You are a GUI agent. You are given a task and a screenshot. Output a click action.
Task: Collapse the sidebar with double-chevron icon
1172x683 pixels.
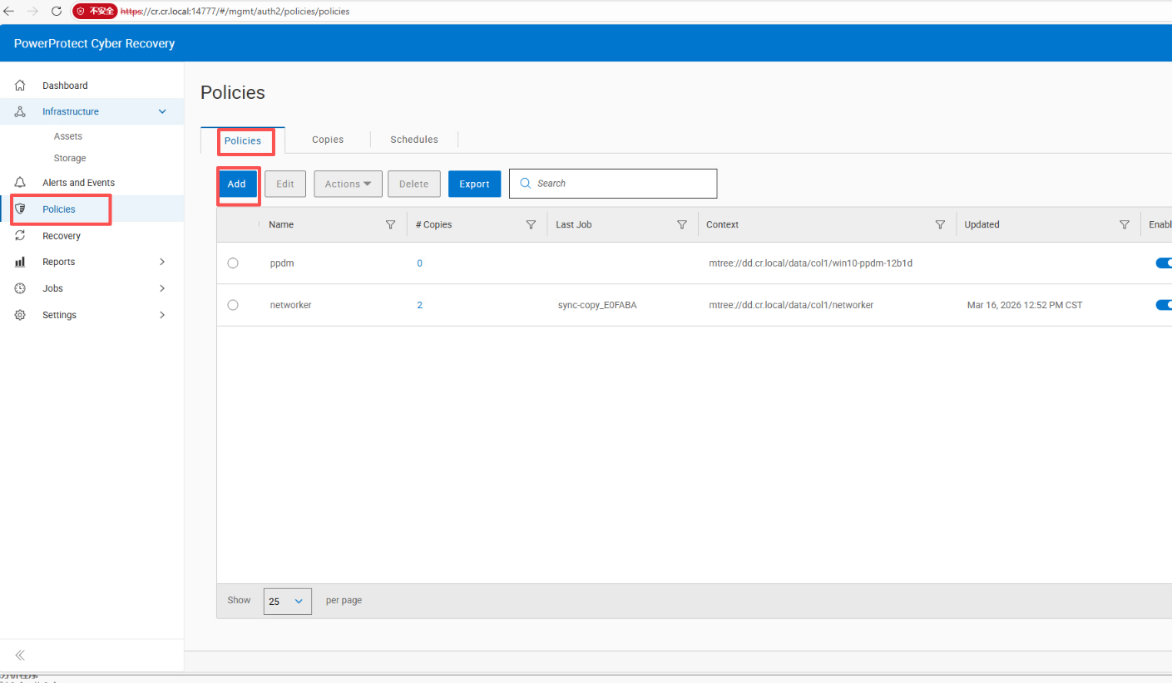click(20, 655)
